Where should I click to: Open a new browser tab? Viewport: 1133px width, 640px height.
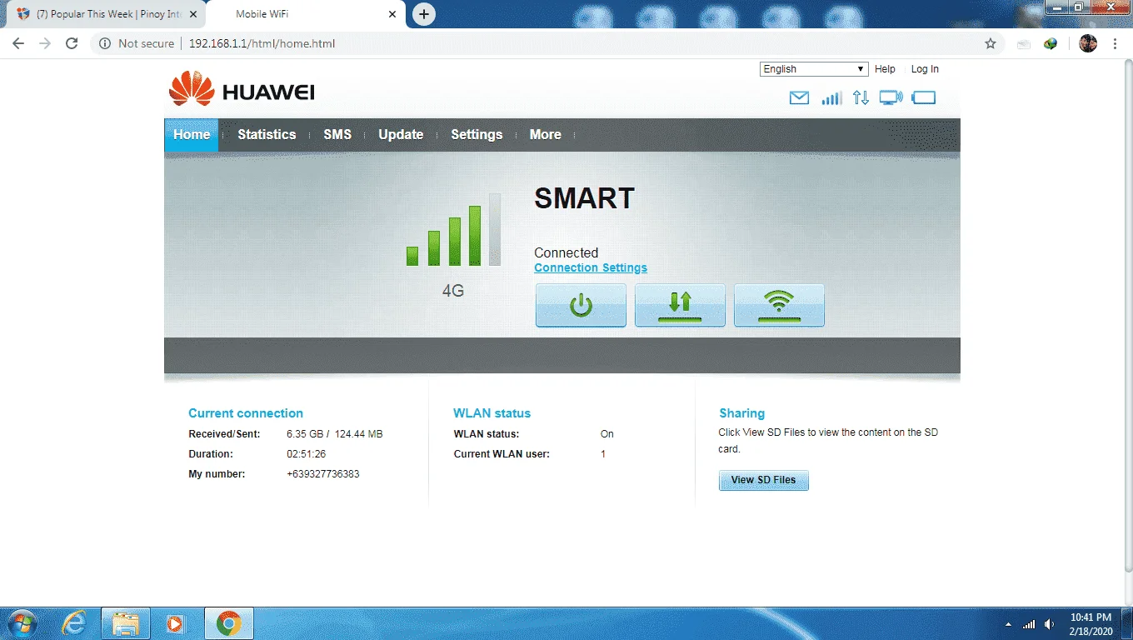(x=424, y=14)
